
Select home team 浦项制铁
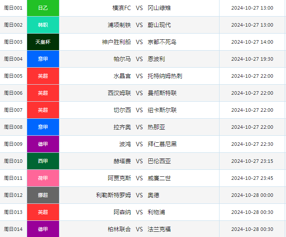119,25
